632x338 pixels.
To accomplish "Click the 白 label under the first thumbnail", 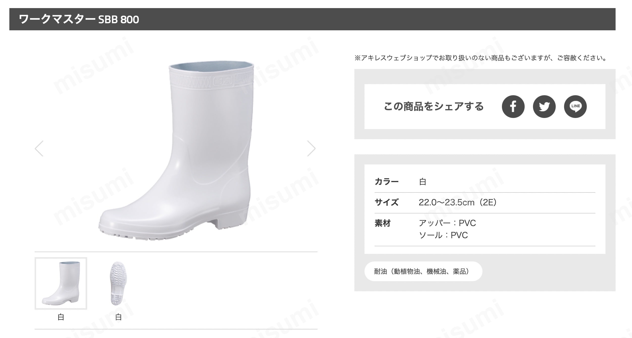I will coord(61,317).
